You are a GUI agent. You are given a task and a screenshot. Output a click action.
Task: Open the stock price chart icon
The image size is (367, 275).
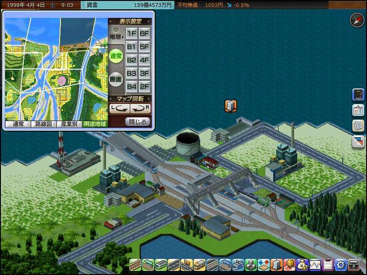pyautogui.click(x=315, y=265)
